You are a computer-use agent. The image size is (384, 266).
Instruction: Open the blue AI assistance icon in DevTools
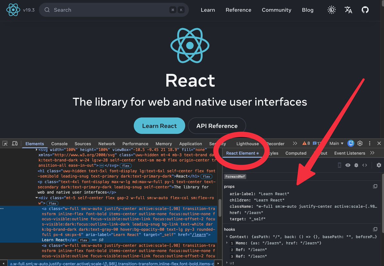tap(351, 143)
